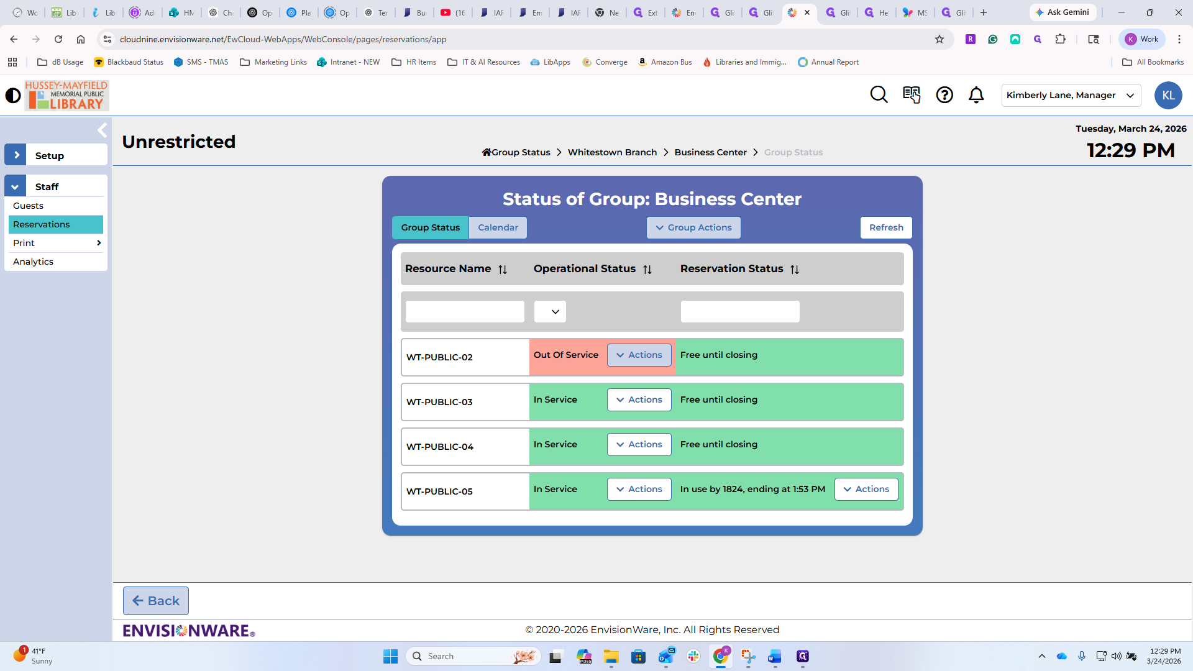Viewport: 1193px width, 671px height.
Task: Open Actions dropdown for WT-PUBLIC-02
Action: pyautogui.click(x=639, y=355)
